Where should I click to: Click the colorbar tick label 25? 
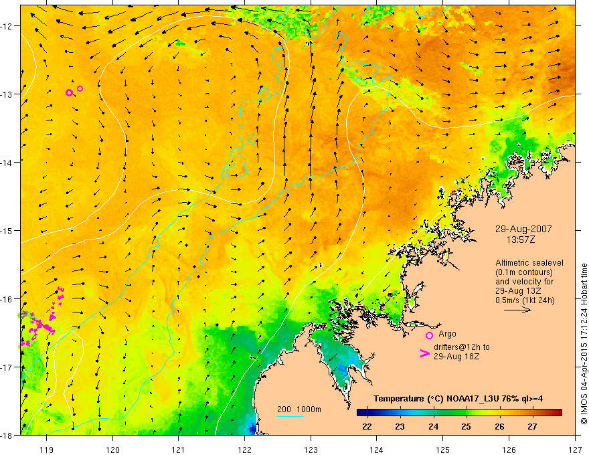pos(466,426)
